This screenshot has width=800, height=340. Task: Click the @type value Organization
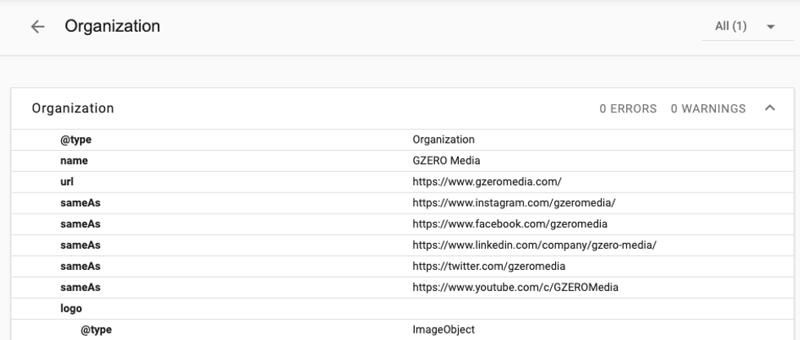(443, 139)
